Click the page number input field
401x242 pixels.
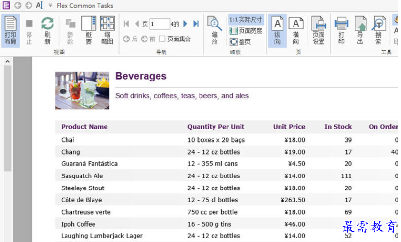(160, 24)
